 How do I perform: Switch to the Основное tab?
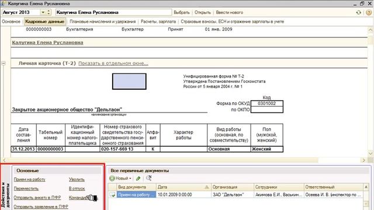coord(11,22)
